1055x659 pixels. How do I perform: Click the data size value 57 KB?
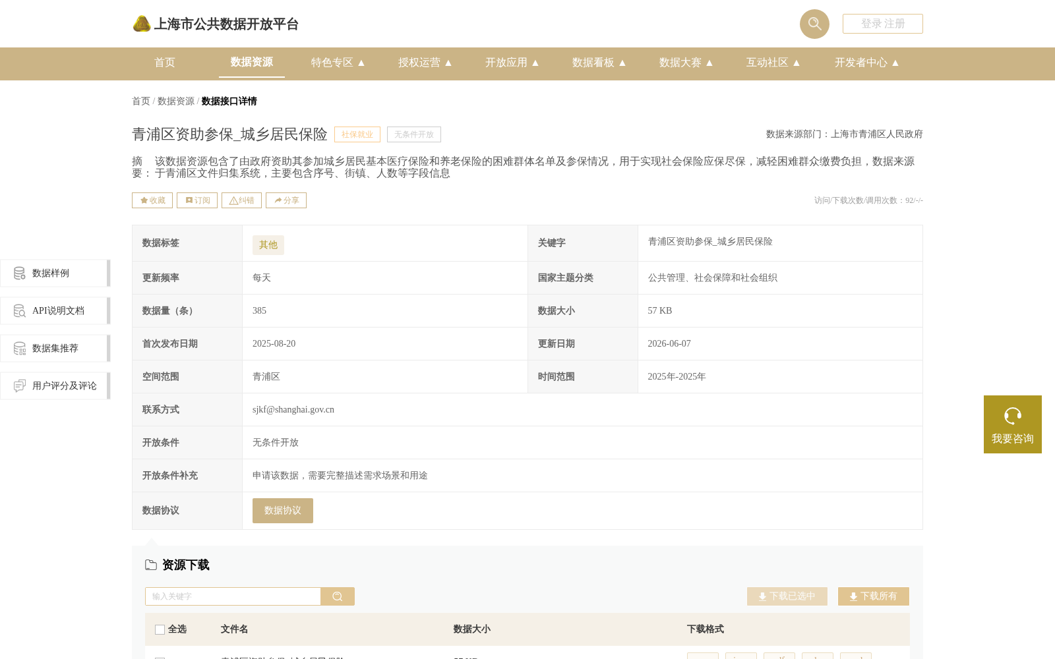click(x=660, y=311)
